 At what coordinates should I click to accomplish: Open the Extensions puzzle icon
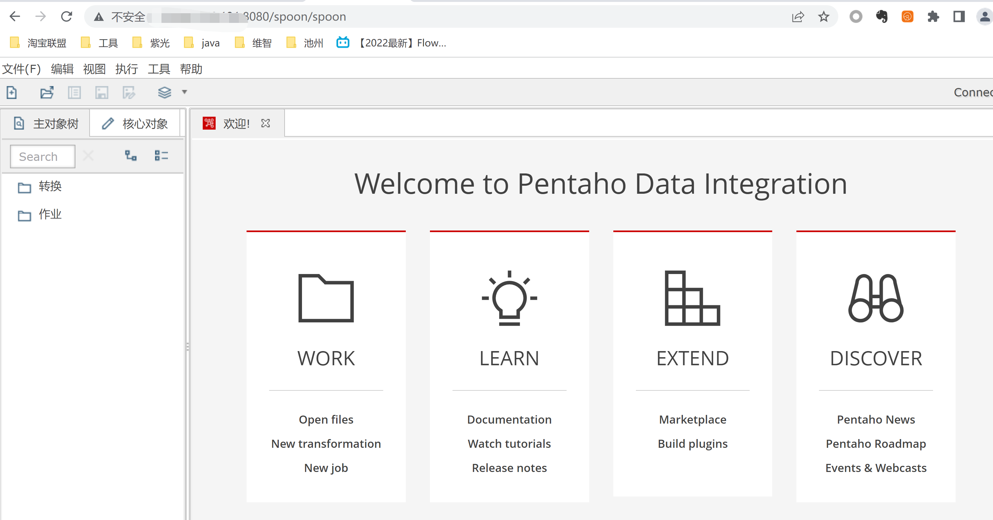click(933, 16)
